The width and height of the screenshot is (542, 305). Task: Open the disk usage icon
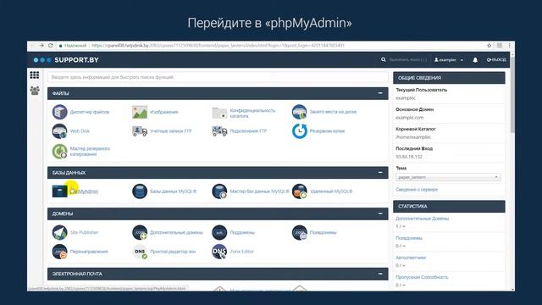(x=299, y=112)
